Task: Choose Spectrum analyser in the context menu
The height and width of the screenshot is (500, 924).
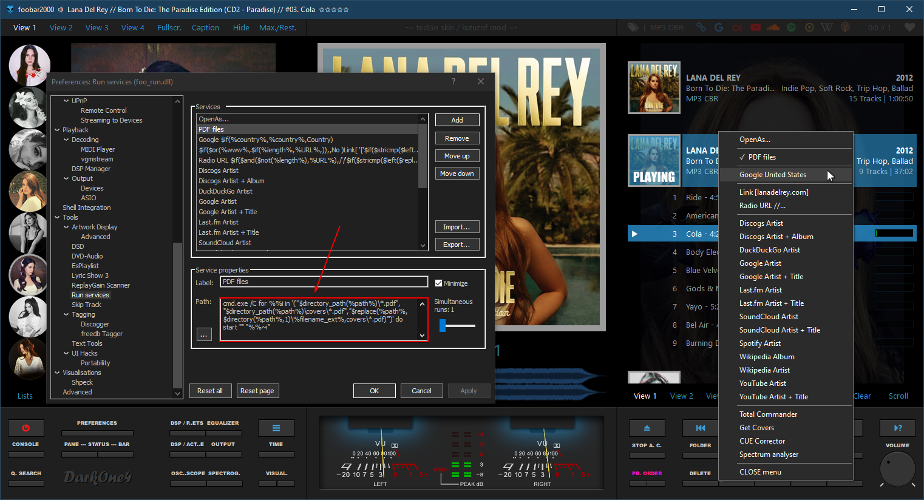Action: click(x=769, y=454)
